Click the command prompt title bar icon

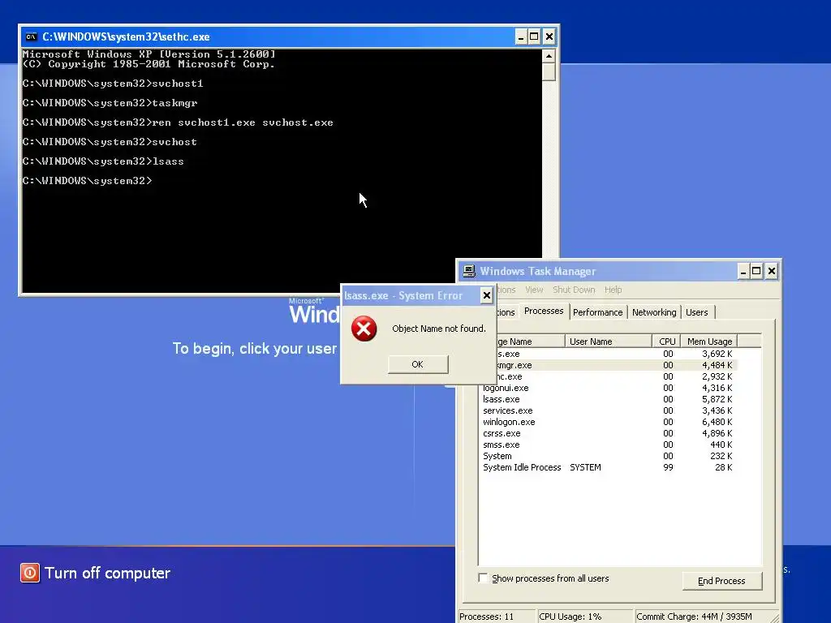[x=32, y=37]
